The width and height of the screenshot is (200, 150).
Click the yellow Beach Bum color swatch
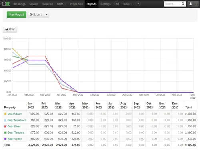click(5, 114)
